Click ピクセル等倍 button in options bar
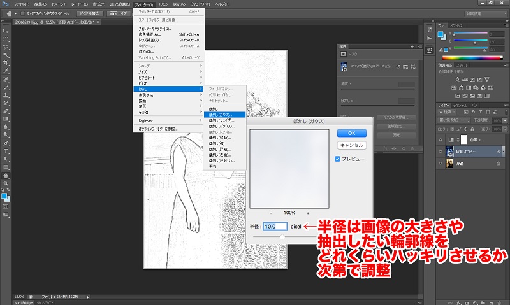510x305 pixels. coord(90,13)
